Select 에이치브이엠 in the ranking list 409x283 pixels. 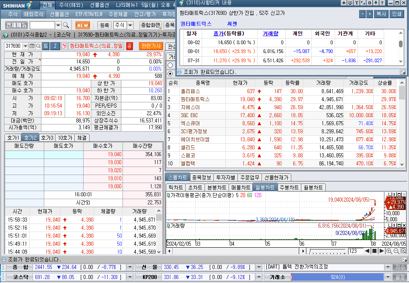click(195, 139)
